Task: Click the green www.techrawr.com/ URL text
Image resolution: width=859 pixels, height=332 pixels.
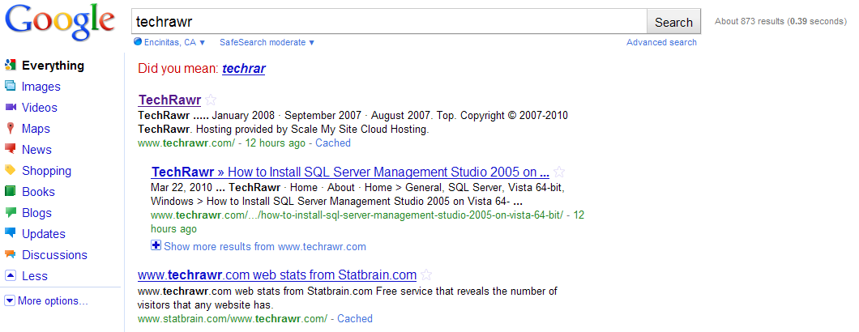Action: [x=186, y=143]
